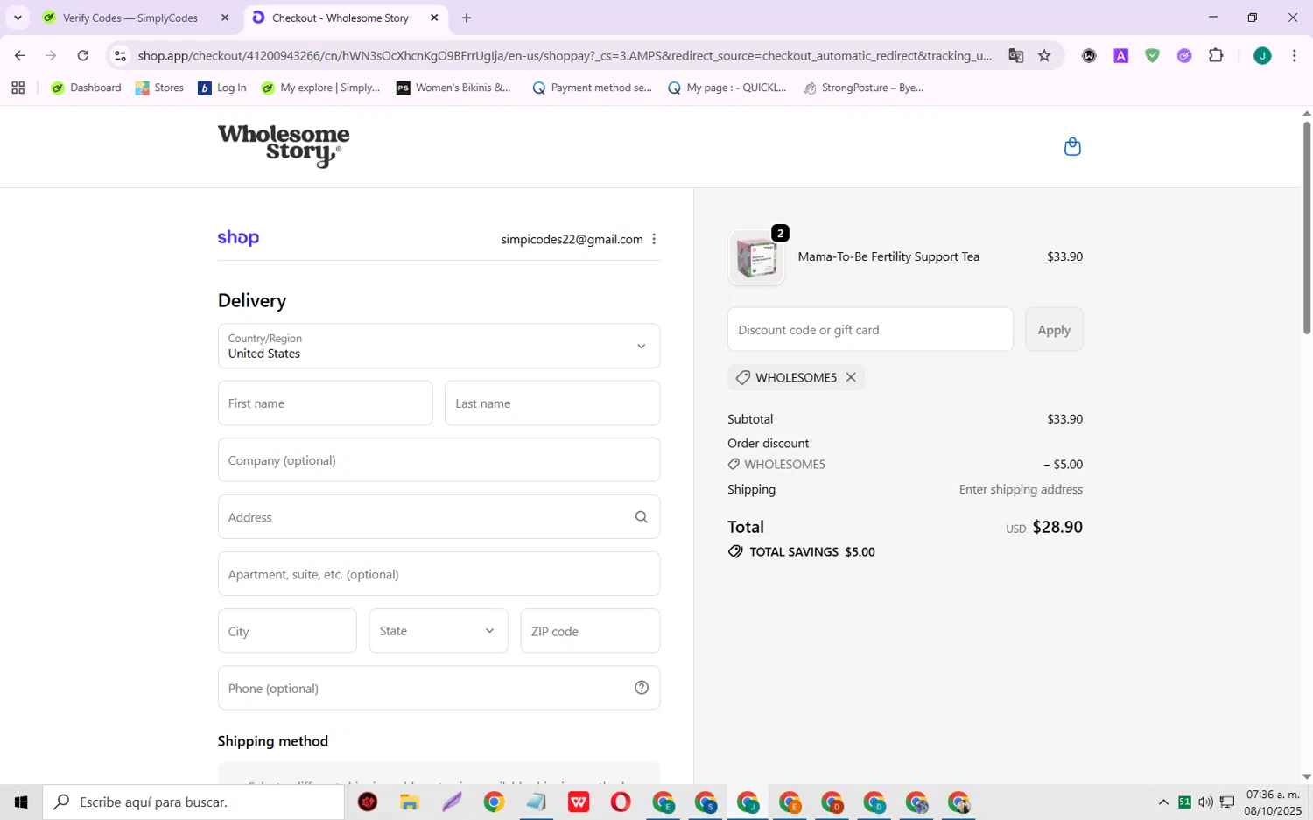This screenshot has width=1313, height=820.
Task: Open the Chrome profile avatar J
Action: tap(1262, 55)
